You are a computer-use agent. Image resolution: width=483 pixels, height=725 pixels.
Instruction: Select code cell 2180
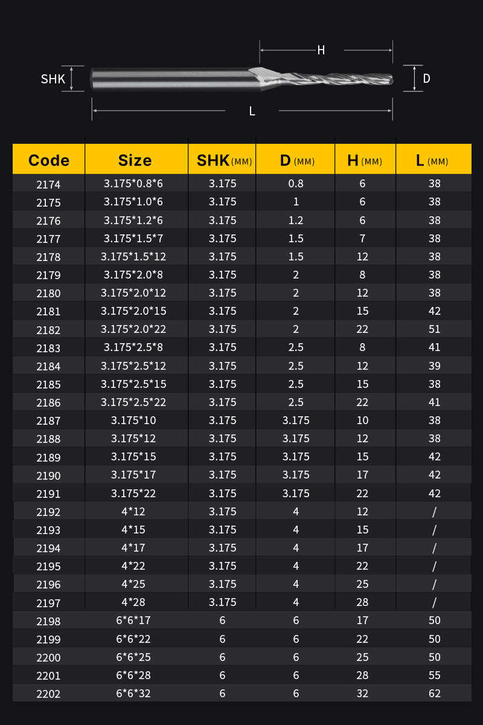coord(48,293)
